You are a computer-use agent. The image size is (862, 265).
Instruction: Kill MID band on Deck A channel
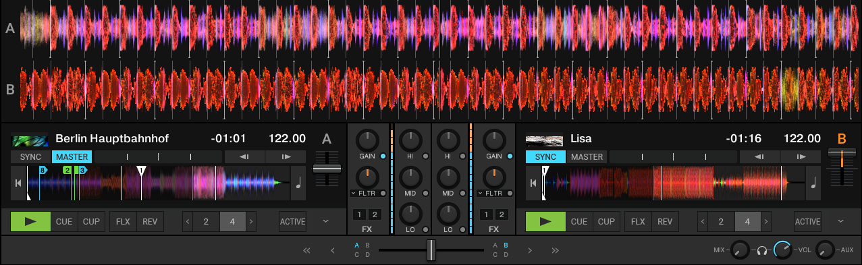426,193
